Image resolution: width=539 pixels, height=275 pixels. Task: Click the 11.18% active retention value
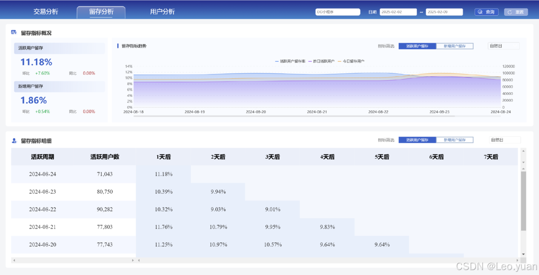pyautogui.click(x=36, y=62)
